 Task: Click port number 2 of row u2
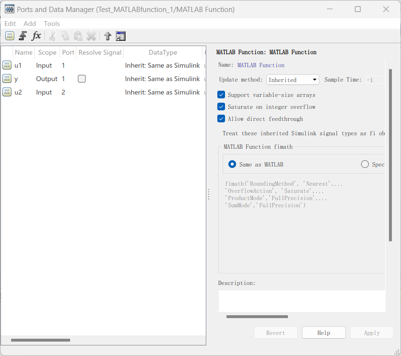pyautogui.click(x=63, y=92)
